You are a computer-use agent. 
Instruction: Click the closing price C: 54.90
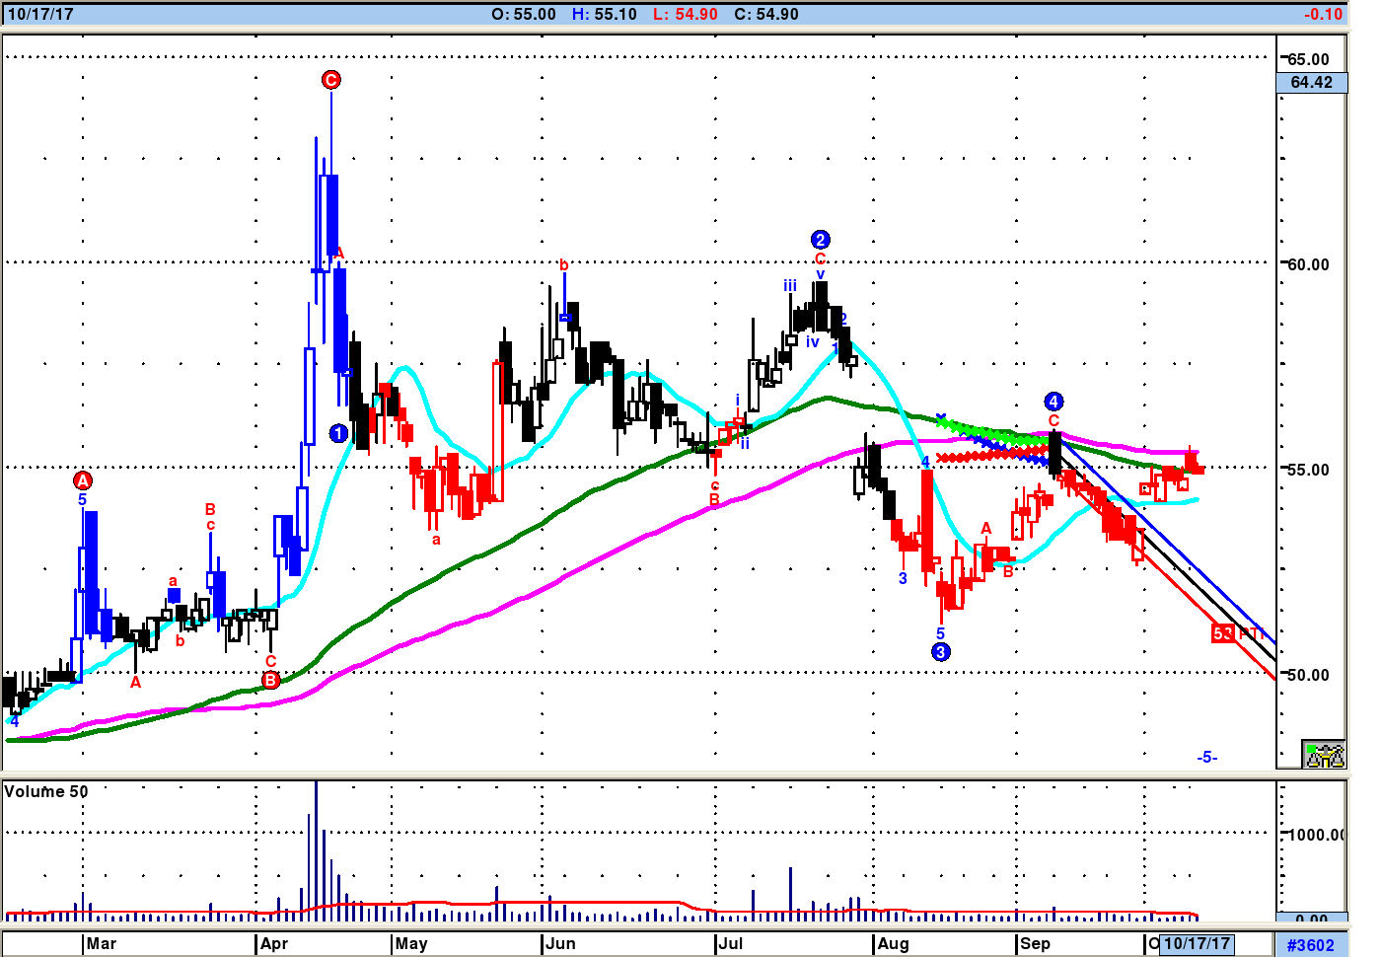click(x=765, y=14)
